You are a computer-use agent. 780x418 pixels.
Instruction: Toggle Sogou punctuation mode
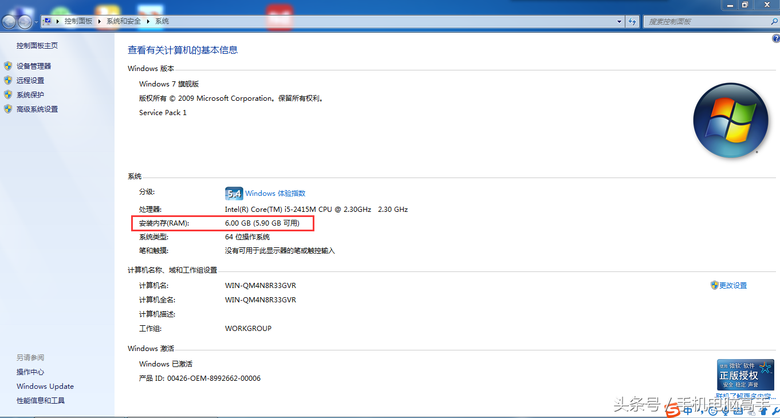pyautogui.click(x=702, y=411)
